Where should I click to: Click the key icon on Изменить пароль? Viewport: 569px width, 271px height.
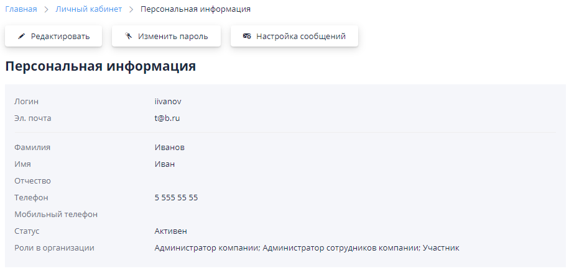click(x=128, y=37)
